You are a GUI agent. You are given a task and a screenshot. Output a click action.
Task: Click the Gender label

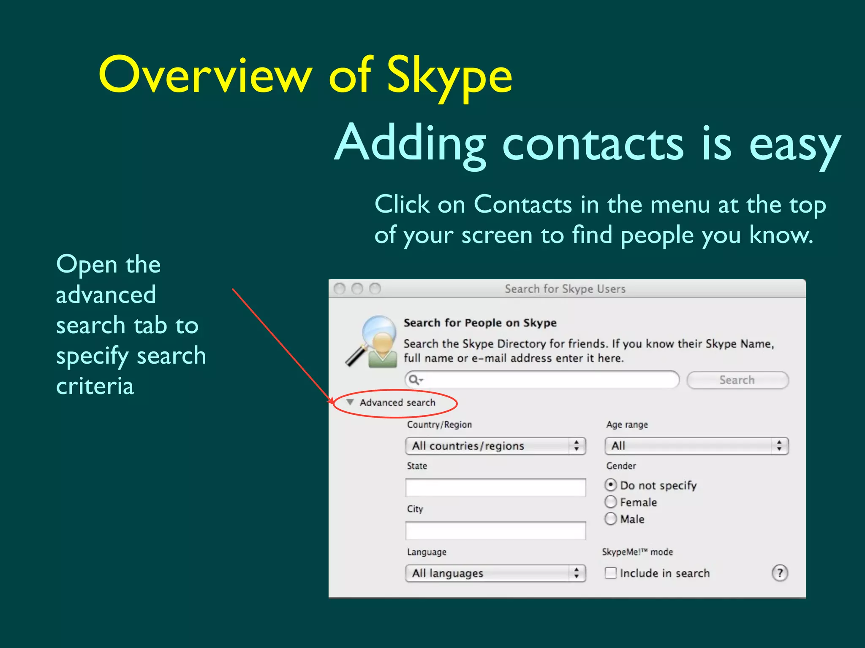pyautogui.click(x=621, y=466)
